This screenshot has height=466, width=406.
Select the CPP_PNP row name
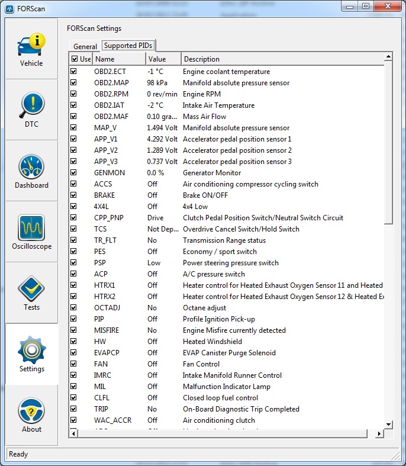point(109,218)
